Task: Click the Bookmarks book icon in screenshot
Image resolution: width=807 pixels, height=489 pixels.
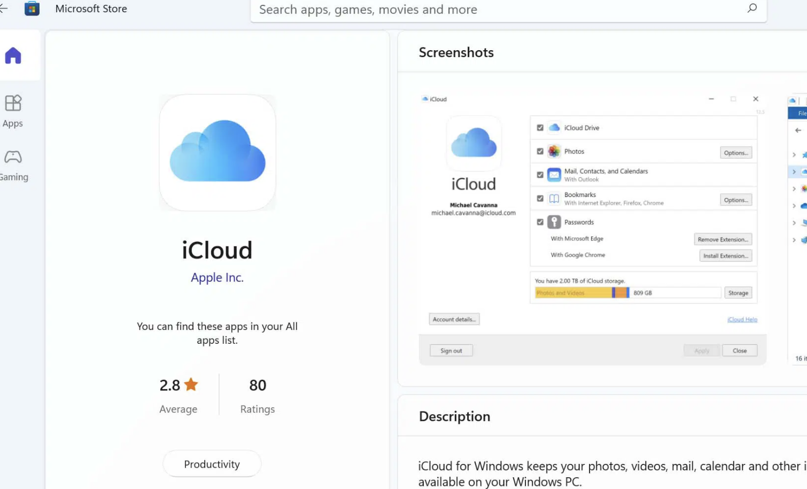Action: click(x=554, y=199)
